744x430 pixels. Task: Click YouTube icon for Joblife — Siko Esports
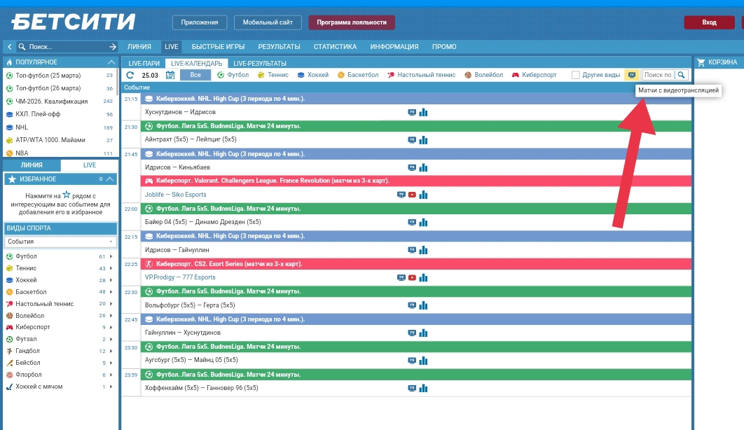[412, 195]
